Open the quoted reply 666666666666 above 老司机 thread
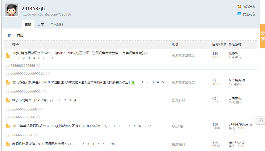 [x=22, y=135]
